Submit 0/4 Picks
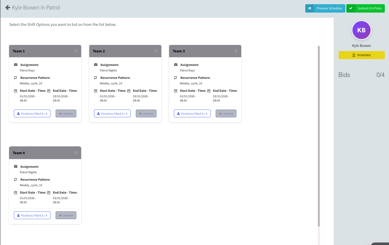The width and height of the screenshot is (389, 245). pyautogui.click(x=365, y=8)
